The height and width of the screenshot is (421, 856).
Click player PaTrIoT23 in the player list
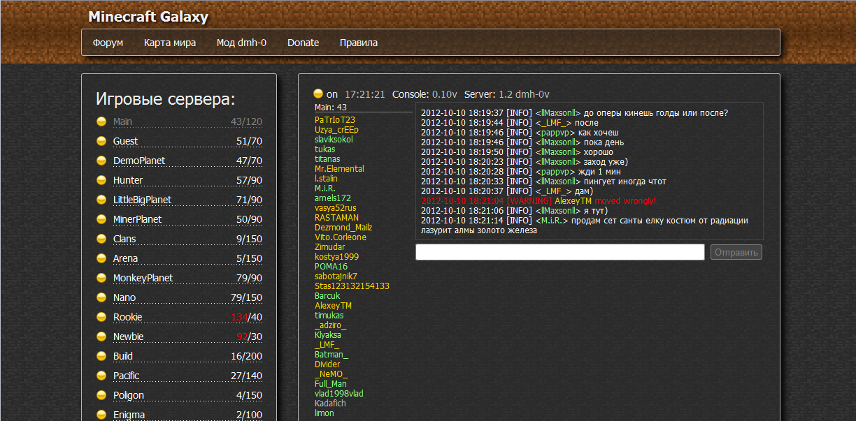pyautogui.click(x=335, y=120)
